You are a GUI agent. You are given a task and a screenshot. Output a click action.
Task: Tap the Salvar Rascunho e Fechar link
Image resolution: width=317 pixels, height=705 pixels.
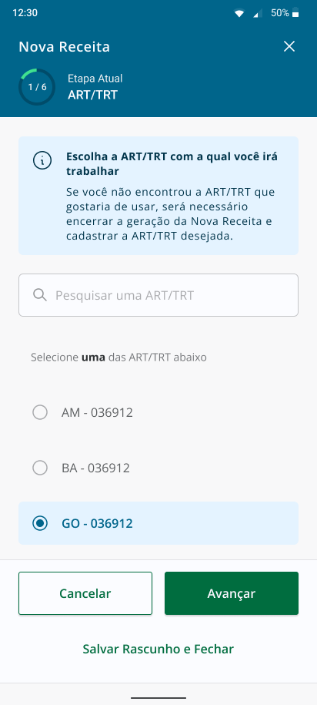tap(158, 649)
